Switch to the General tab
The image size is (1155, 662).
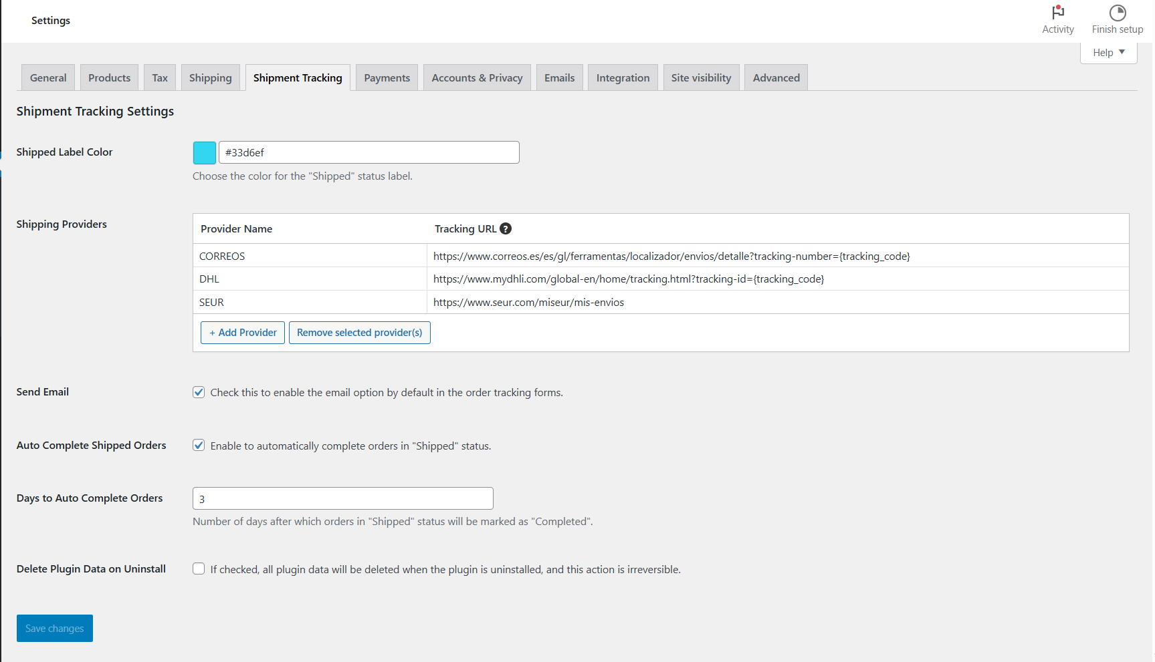(x=48, y=77)
